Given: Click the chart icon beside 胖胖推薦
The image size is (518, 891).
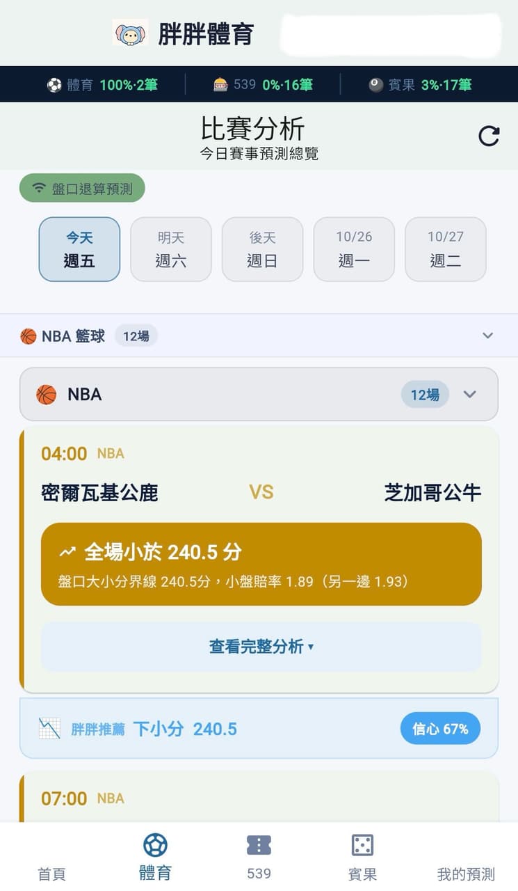Looking at the screenshot, I should point(49,729).
